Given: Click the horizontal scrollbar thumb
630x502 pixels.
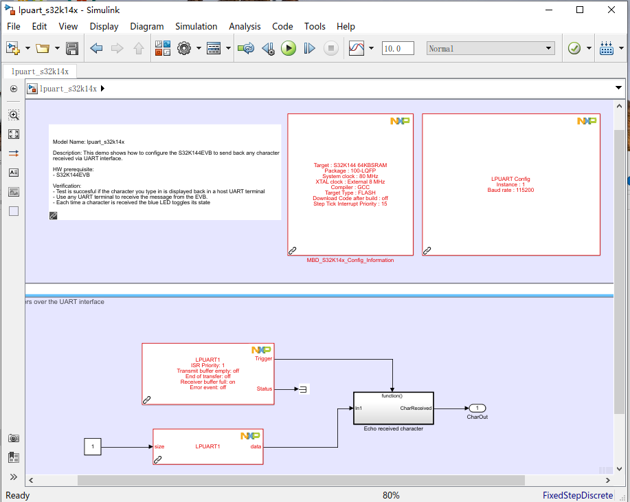Looking at the screenshot, I should (x=301, y=480).
